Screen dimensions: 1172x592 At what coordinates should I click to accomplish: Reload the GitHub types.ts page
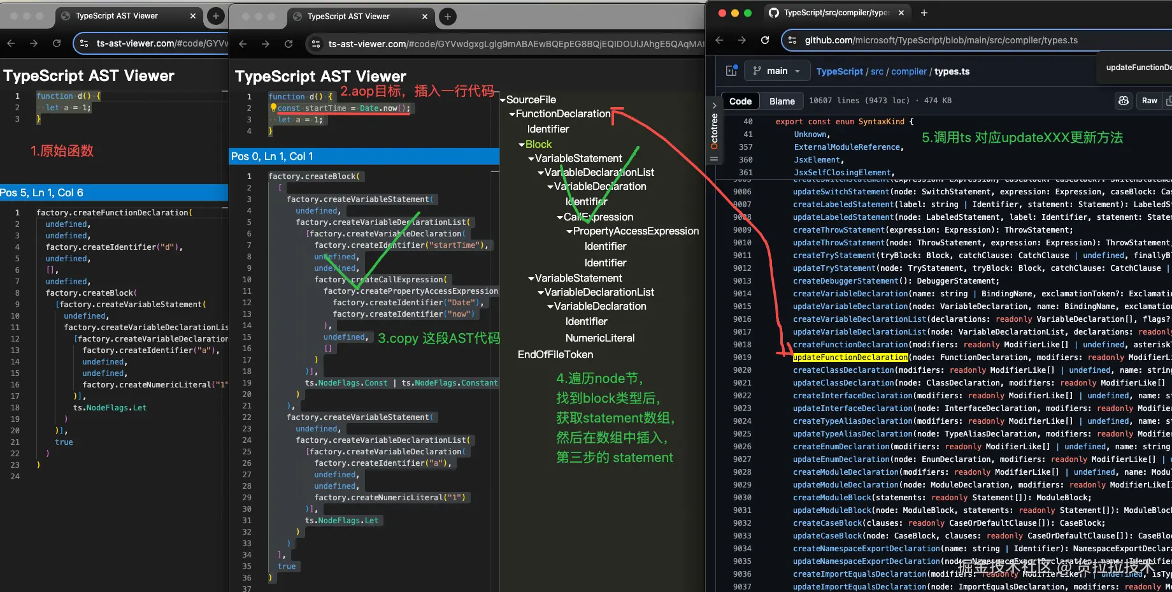tap(765, 40)
